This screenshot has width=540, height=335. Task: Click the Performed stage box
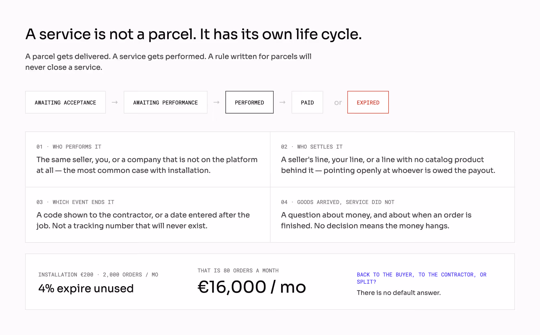[249, 102]
